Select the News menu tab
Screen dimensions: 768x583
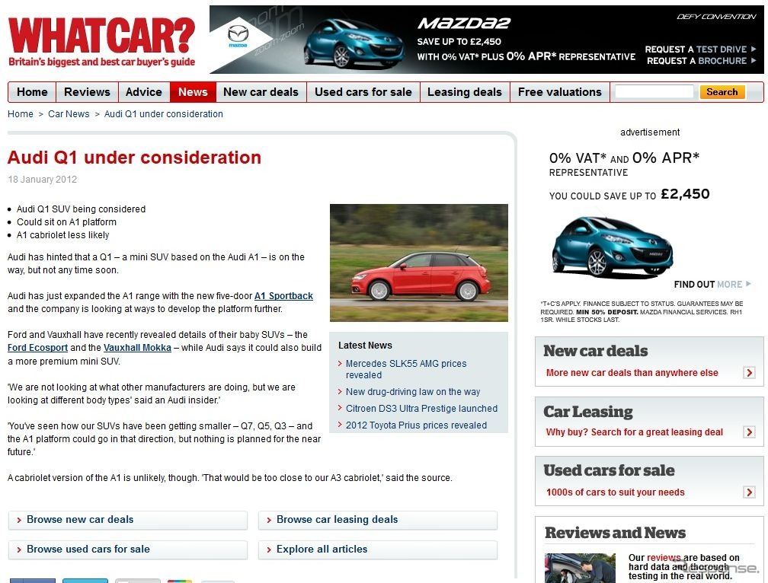(x=193, y=92)
